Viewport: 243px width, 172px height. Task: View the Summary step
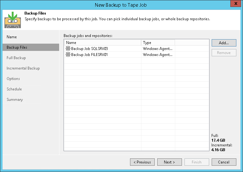pyautogui.click(x=15, y=100)
